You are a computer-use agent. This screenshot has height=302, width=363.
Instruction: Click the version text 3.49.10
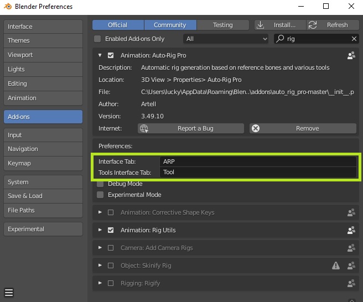click(152, 116)
